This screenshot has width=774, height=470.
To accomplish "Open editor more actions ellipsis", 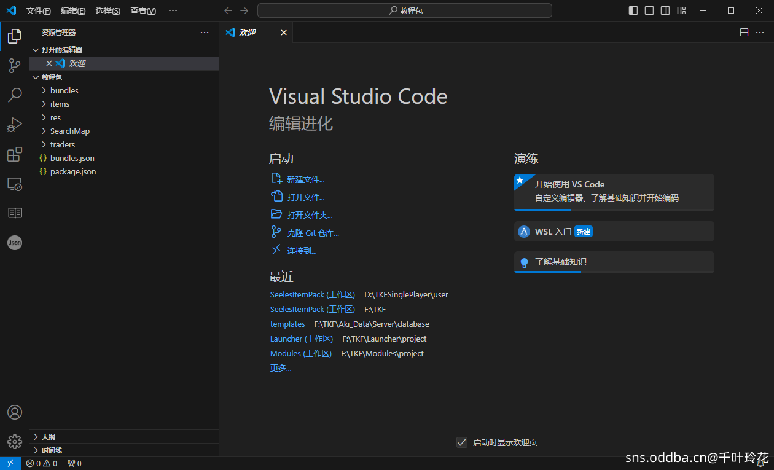I will (761, 33).
